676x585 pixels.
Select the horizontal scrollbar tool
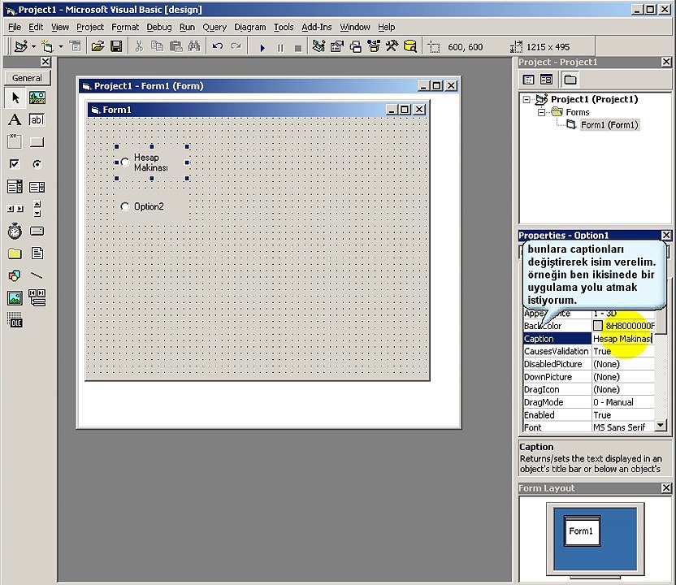(15, 209)
